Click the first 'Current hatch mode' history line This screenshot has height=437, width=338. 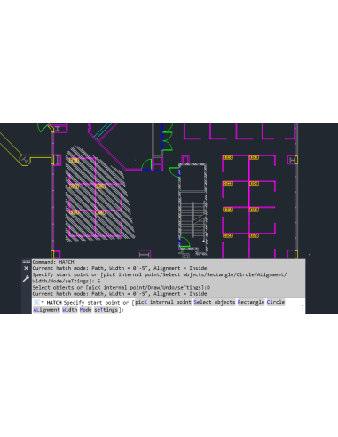click(x=120, y=268)
